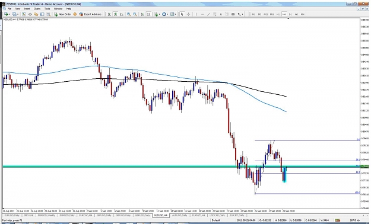Image resolution: width=371 pixels, height=224 pixels.
Task: Click the Default profile in status bar
Action: pyautogui.click(x=216, y=220)
